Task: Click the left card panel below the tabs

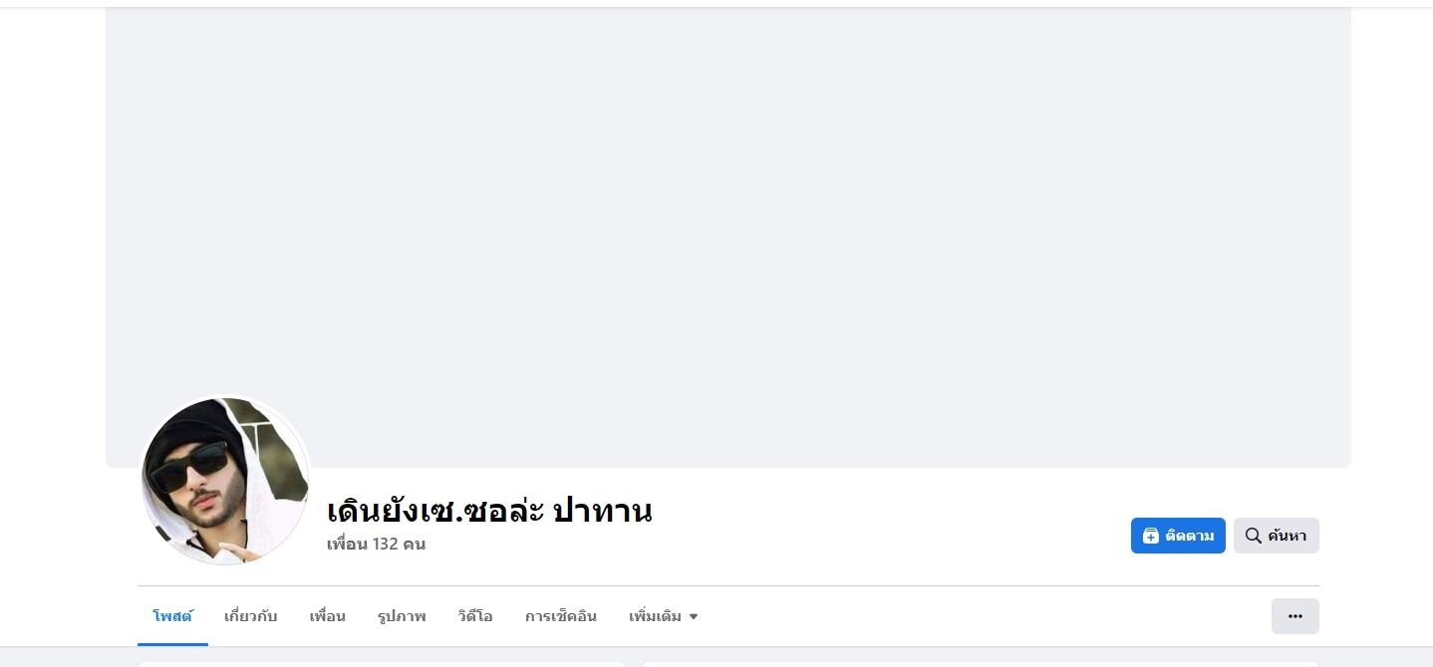Action: [381, 664]
